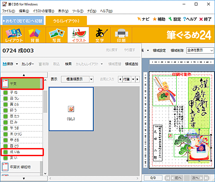Click カレンダー button
Image resolution: width=215 pixels, height=182 pixels.
(x=28, y=64)
